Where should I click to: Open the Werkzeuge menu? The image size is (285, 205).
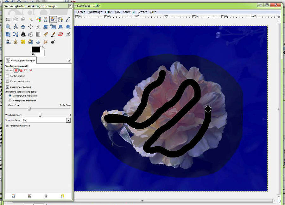95,12
